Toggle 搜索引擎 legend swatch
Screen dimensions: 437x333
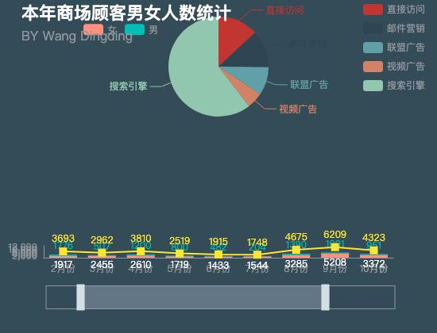[x=373, y=86]
